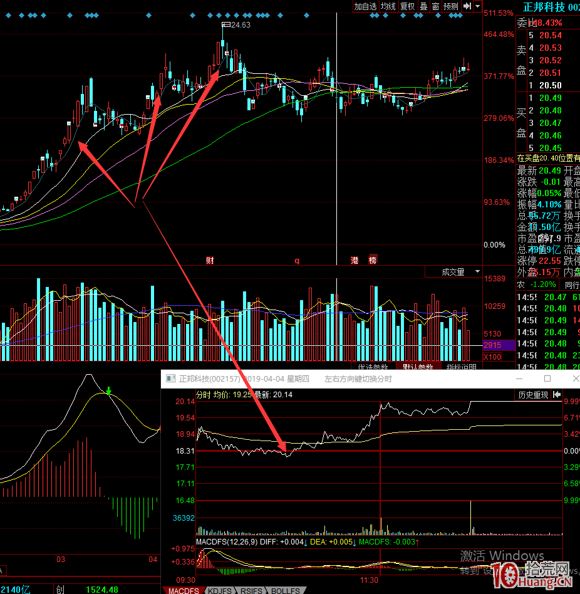Click the rewind-to-start icon beside 历史重现
580x594 pixels.
(x=557, y=395)
